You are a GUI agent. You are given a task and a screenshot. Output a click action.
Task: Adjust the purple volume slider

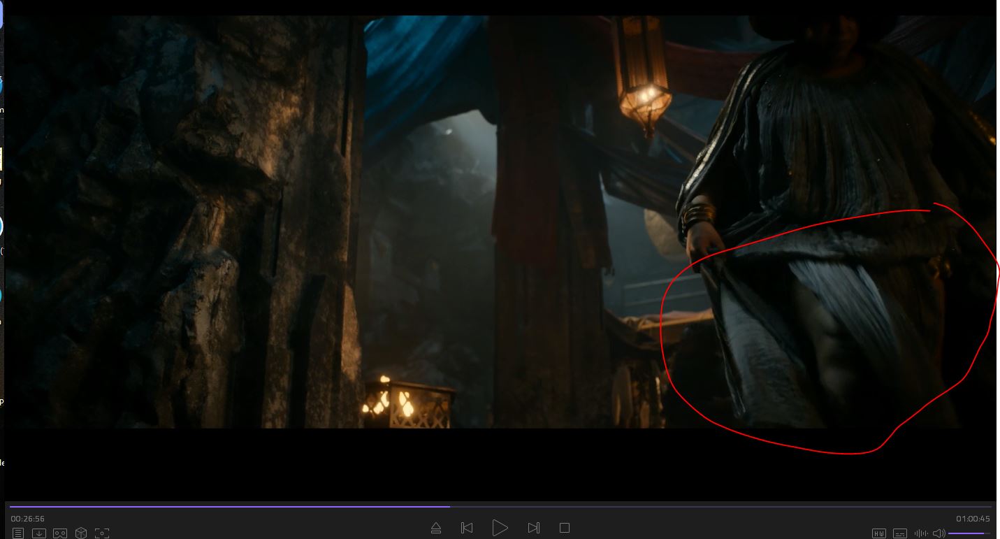coord(968,533)
